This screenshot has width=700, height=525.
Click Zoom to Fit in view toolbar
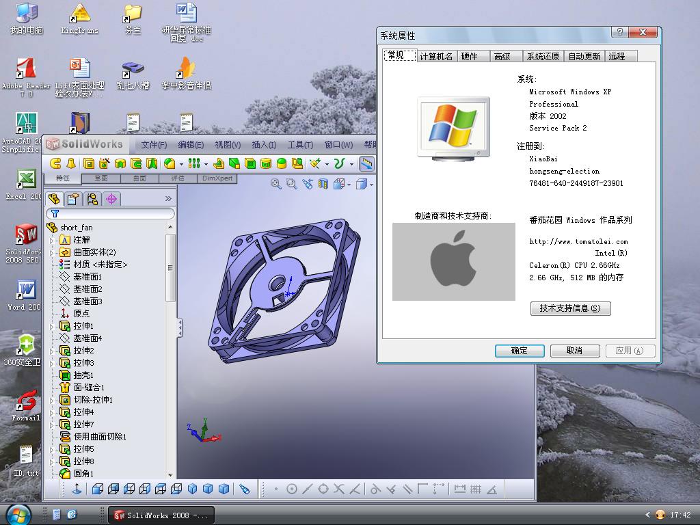276,184
